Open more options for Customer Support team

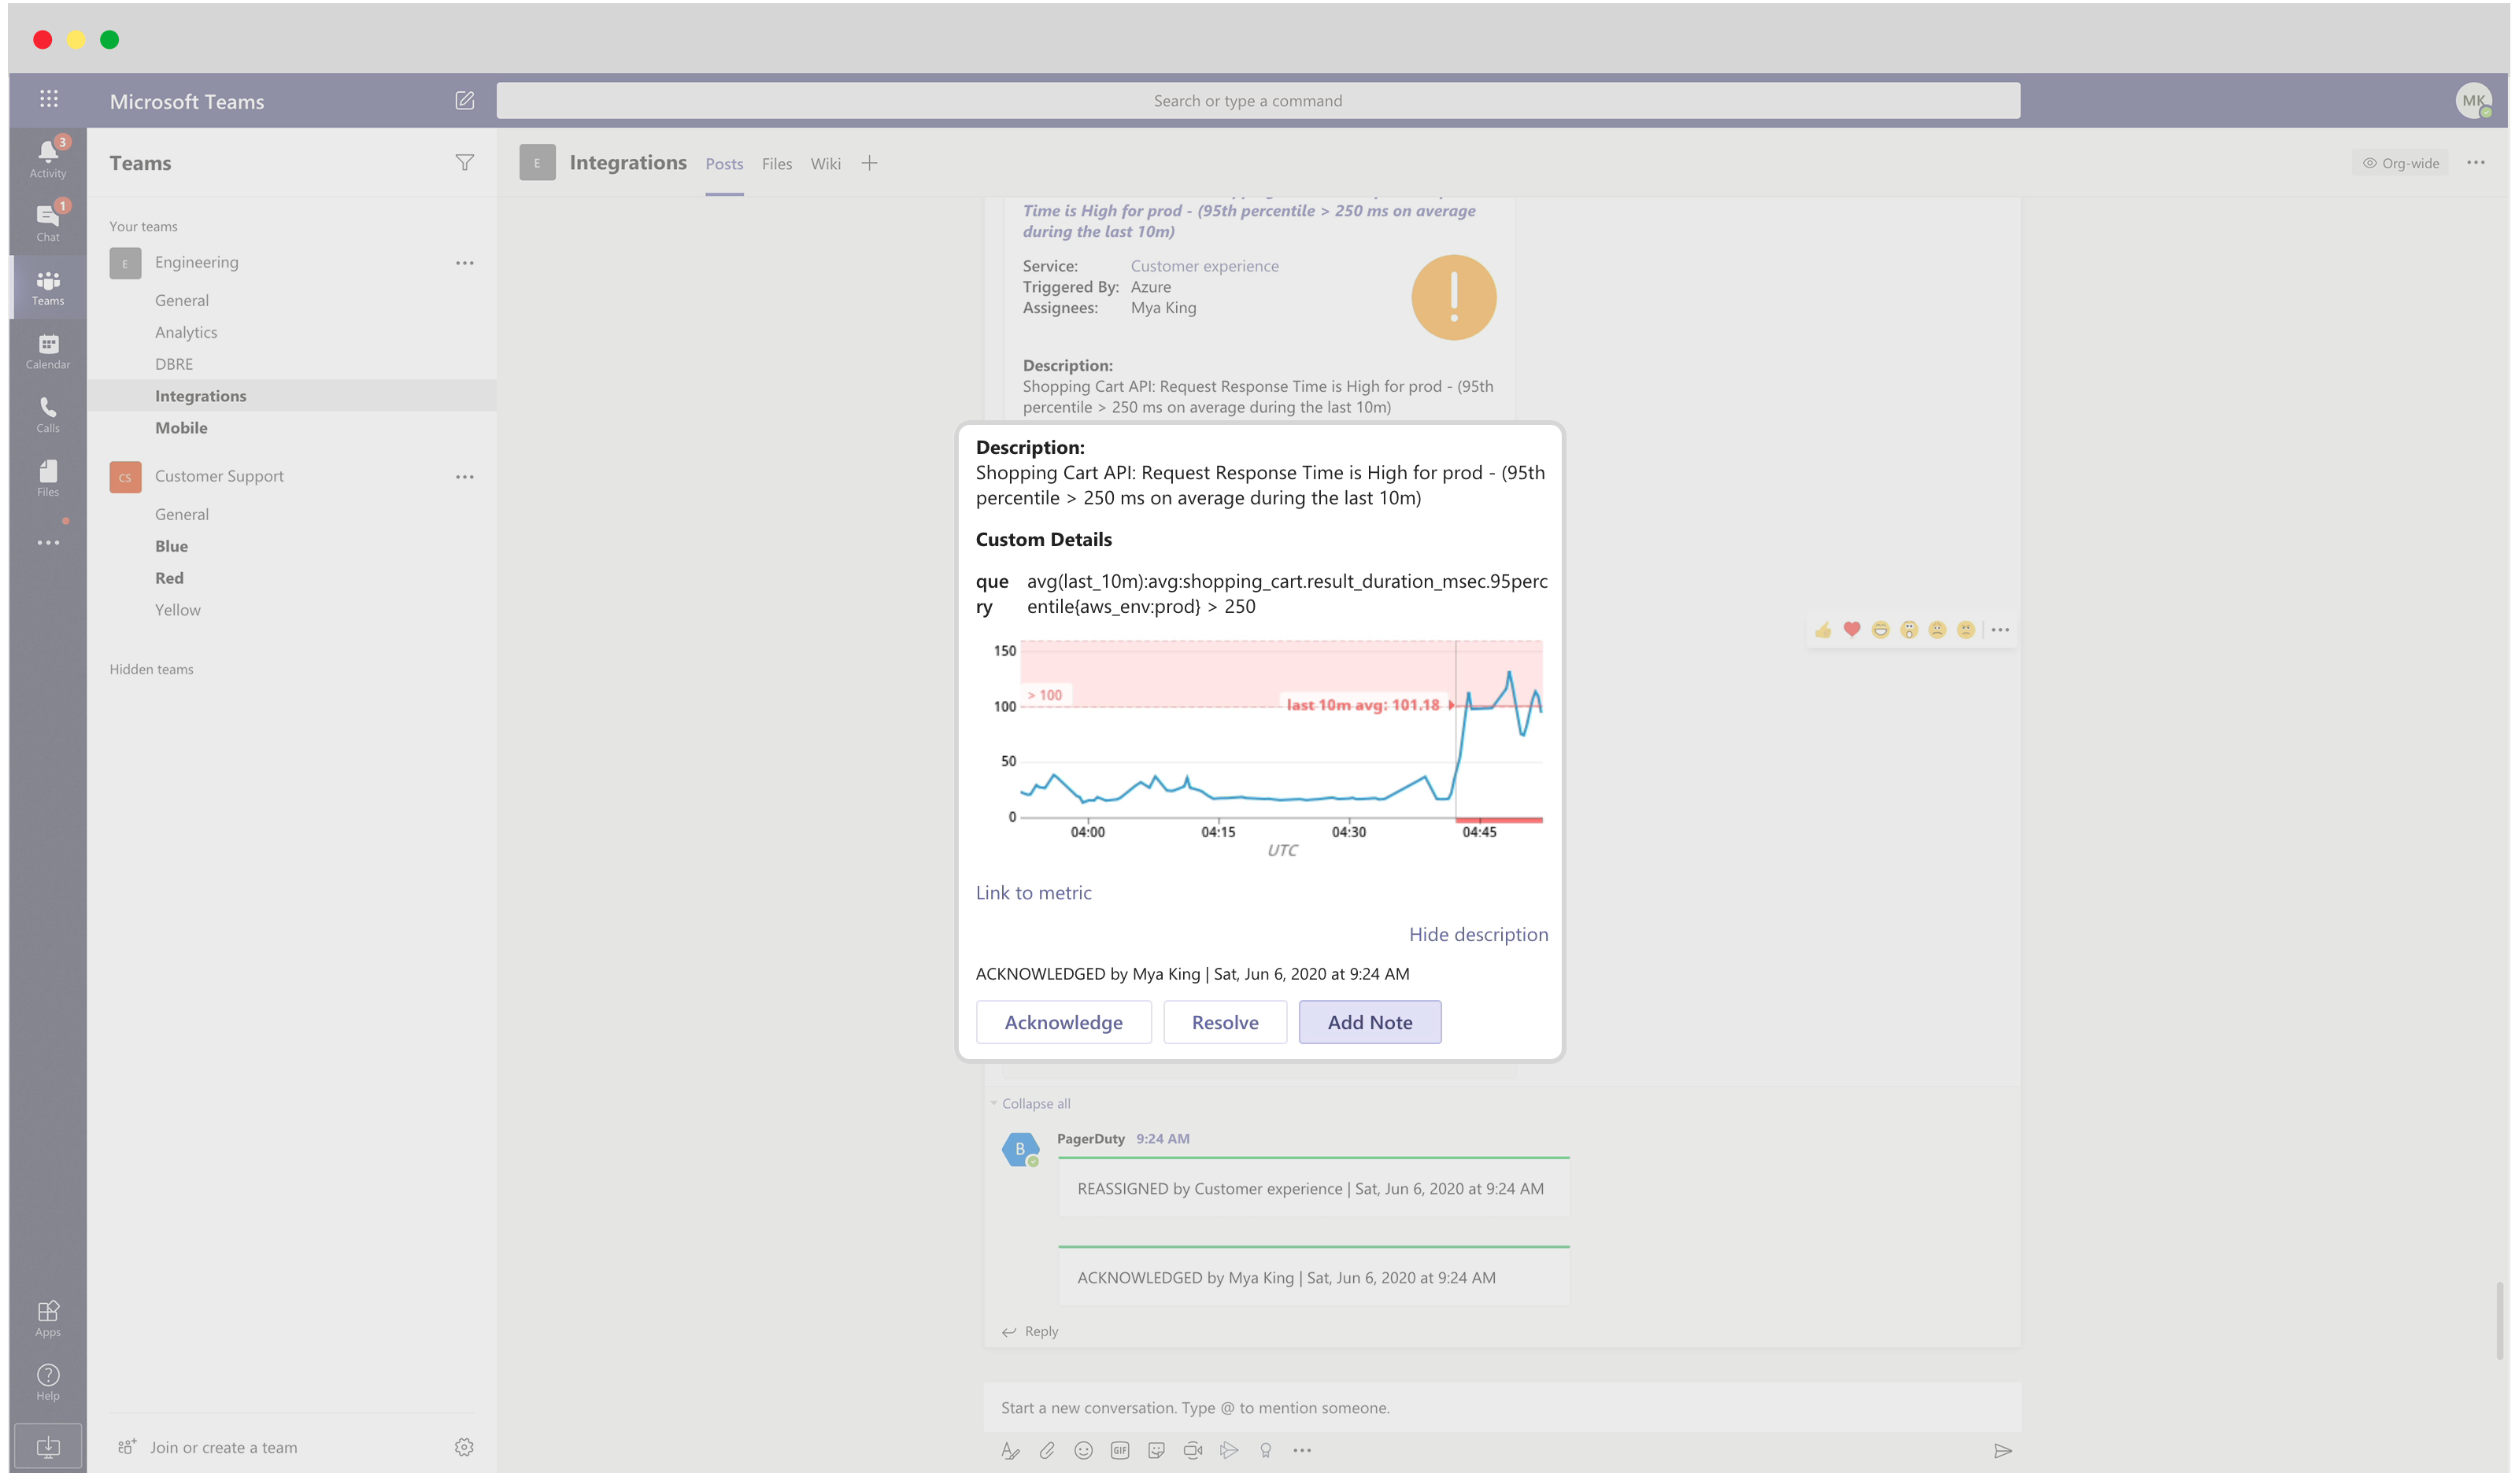[464, 477]
